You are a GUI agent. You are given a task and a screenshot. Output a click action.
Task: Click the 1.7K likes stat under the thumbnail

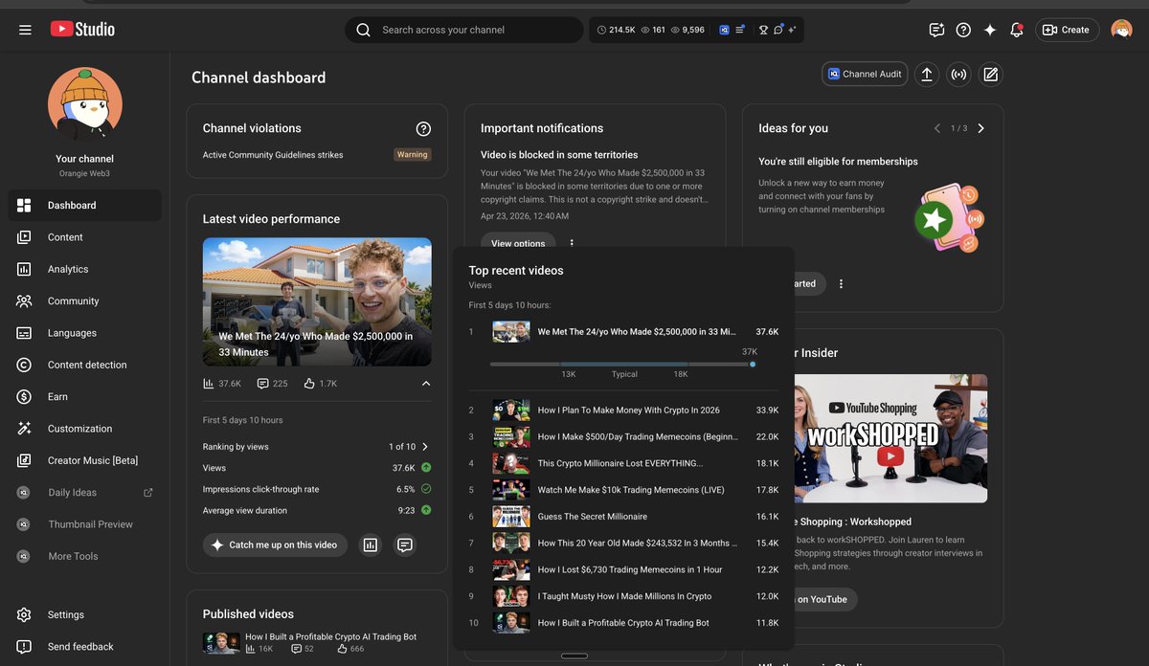(320, 384)
